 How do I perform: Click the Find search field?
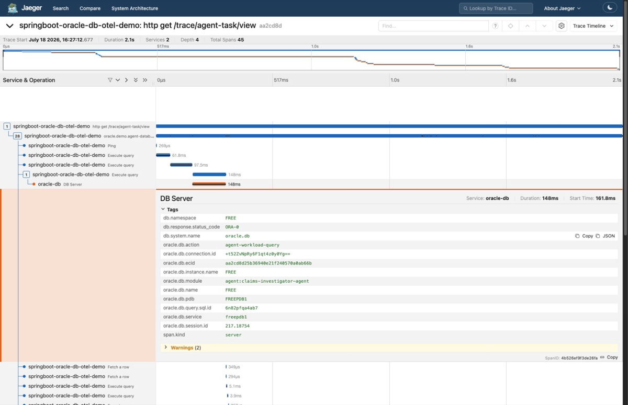[433, 26]
